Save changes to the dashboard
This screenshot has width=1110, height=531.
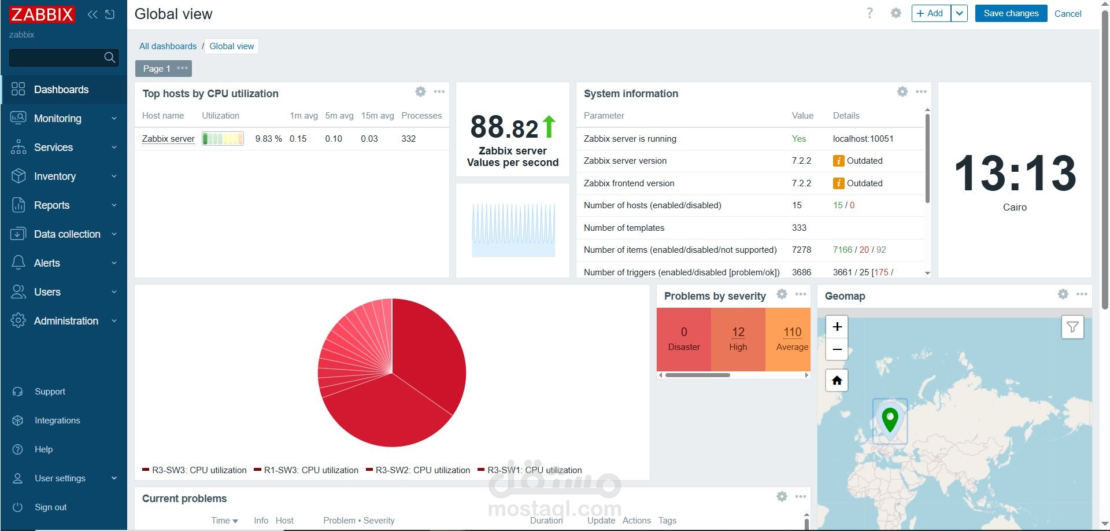1011,13
